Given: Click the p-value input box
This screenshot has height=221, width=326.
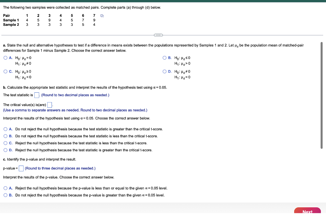Looking at the screenshot, I should 21,168.
